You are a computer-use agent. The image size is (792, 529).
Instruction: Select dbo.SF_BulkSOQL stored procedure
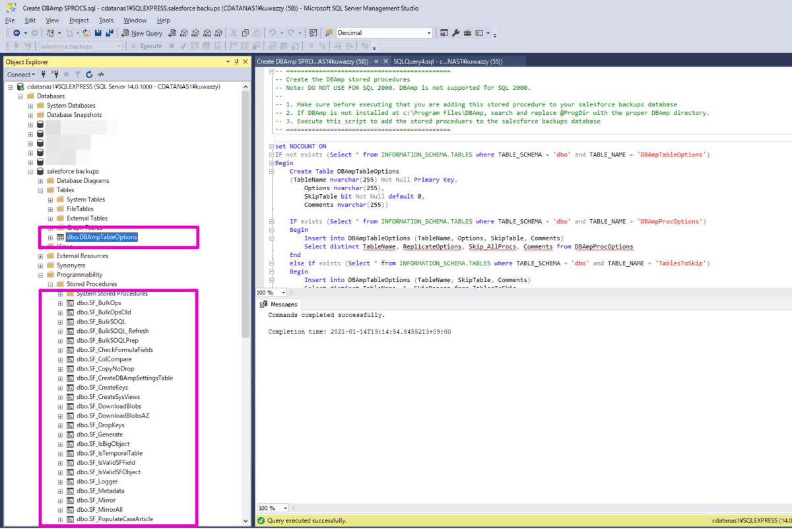(x=100, y=322)
